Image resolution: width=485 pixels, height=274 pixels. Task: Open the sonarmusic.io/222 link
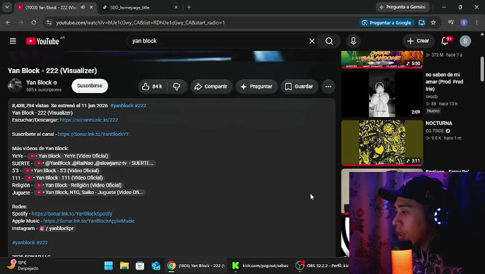coord(89,120)
